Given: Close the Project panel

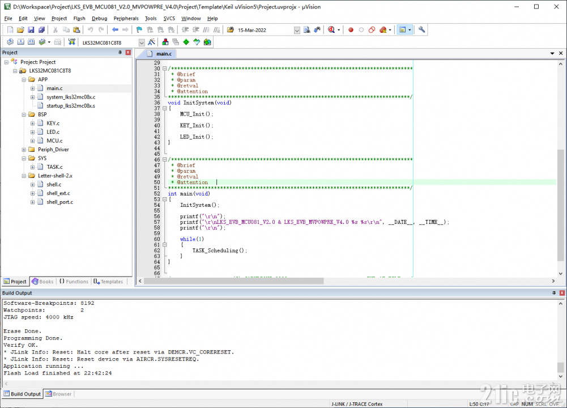Looking at the screenshot, I should [x=128, y=53].
